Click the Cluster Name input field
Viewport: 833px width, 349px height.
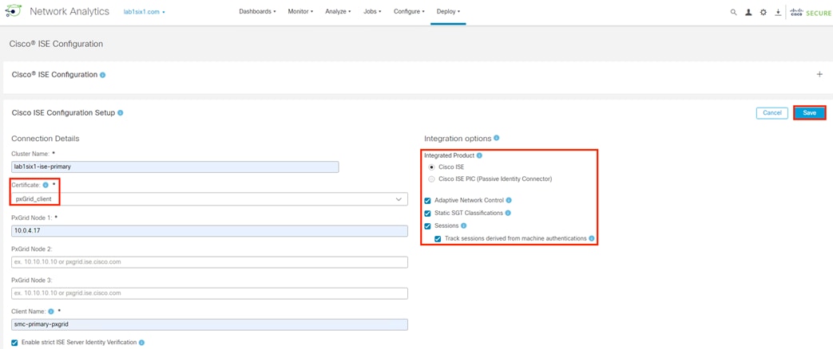175,167
